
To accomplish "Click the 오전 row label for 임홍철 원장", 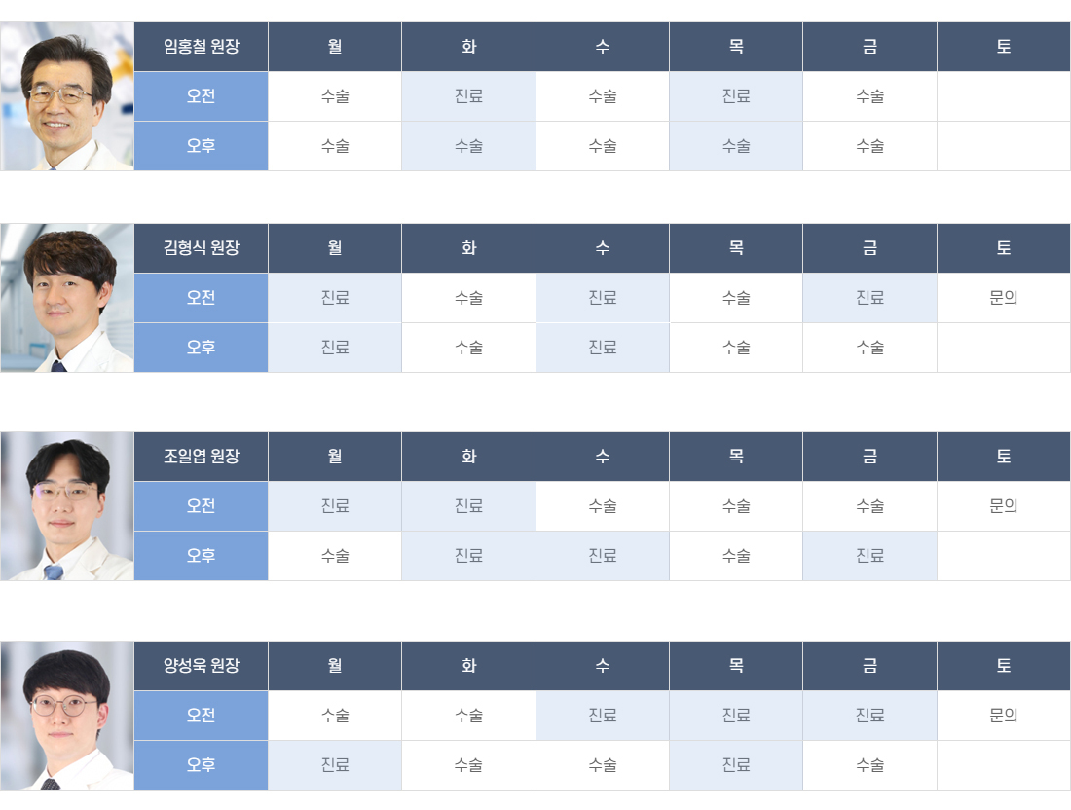I will click(201, 96).
